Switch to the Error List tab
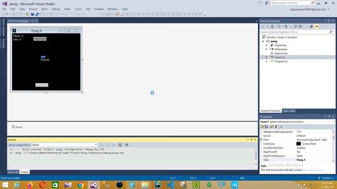 [13, 172]
